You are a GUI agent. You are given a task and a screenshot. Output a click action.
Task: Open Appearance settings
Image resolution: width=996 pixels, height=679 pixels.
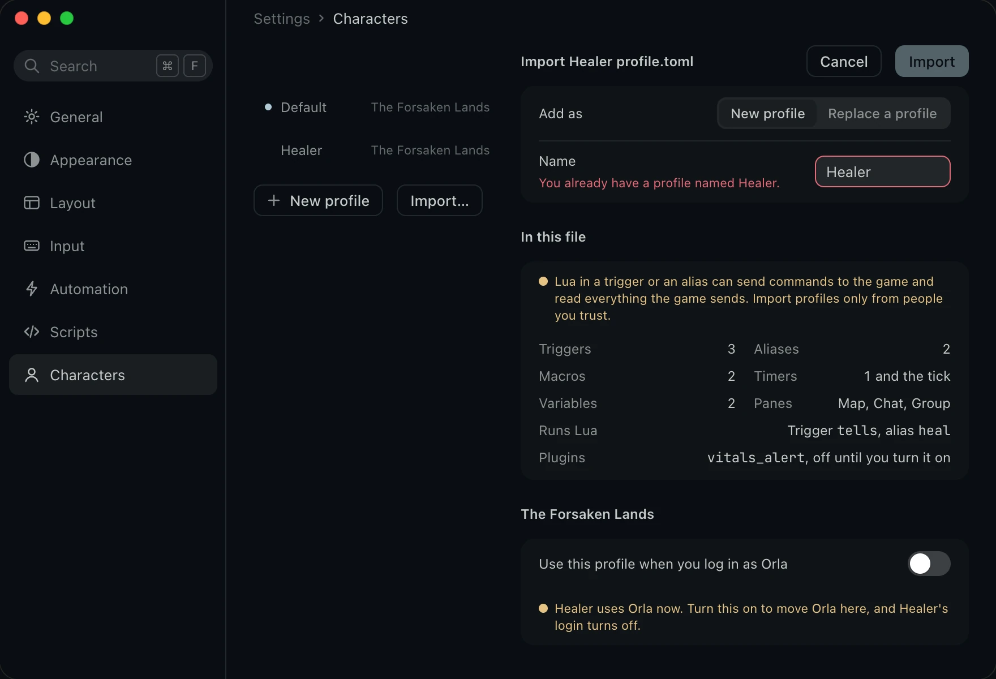pos(113,160)
